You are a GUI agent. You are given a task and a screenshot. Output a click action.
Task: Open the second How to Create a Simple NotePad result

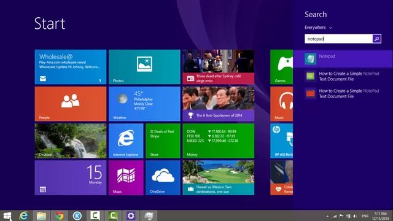point(343,93)
